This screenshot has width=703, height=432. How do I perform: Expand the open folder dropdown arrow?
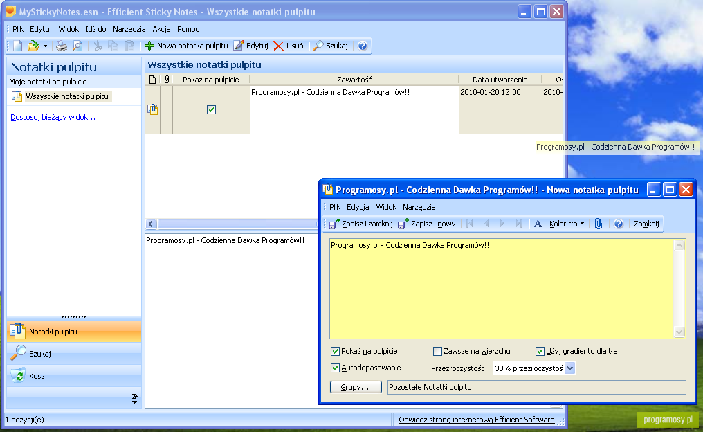(45, 46)
